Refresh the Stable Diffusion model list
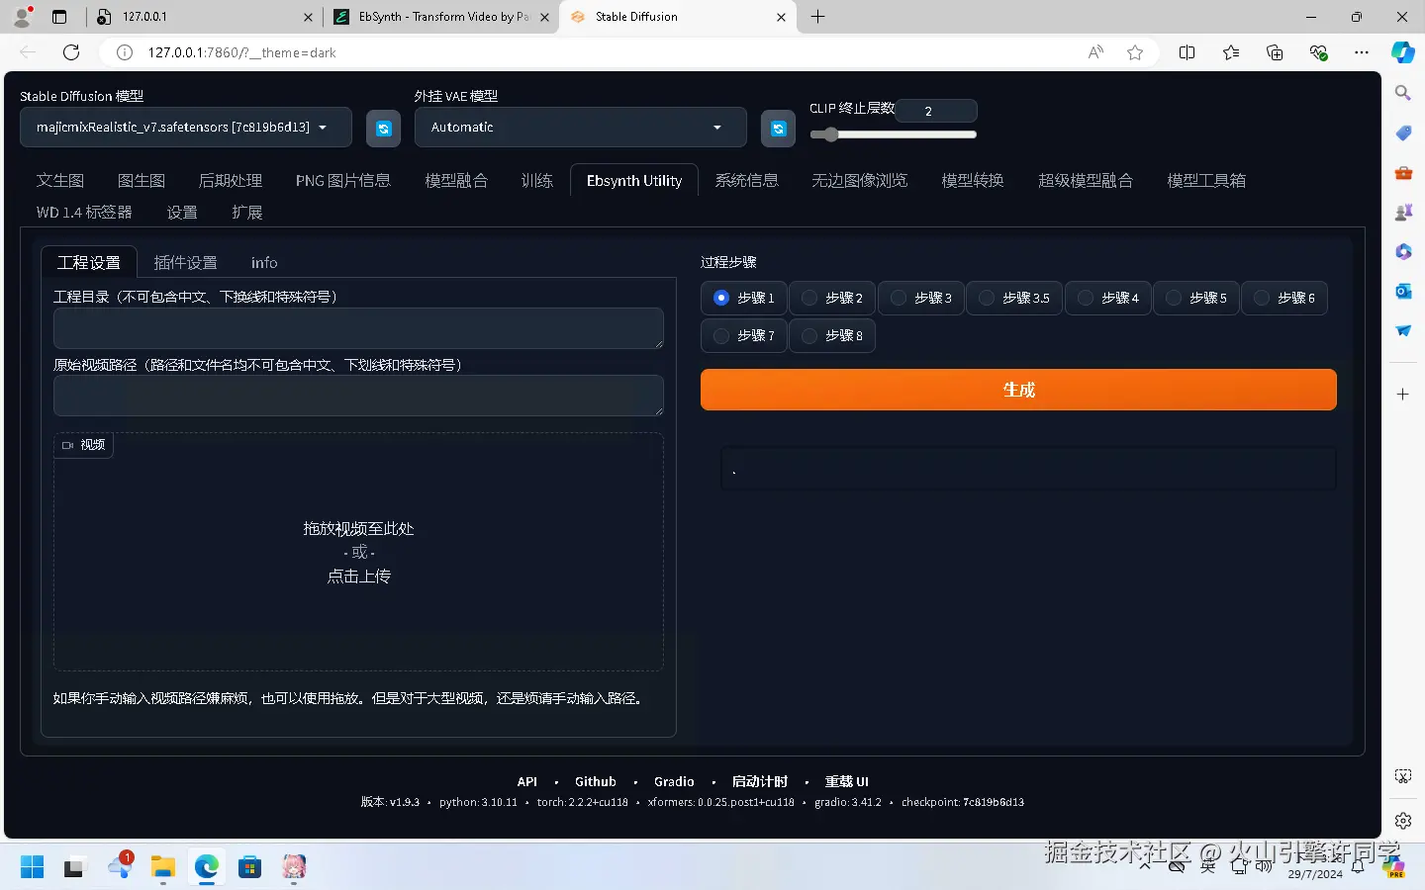Viewport: 1425px width, 890px height. tap(383, 128)
